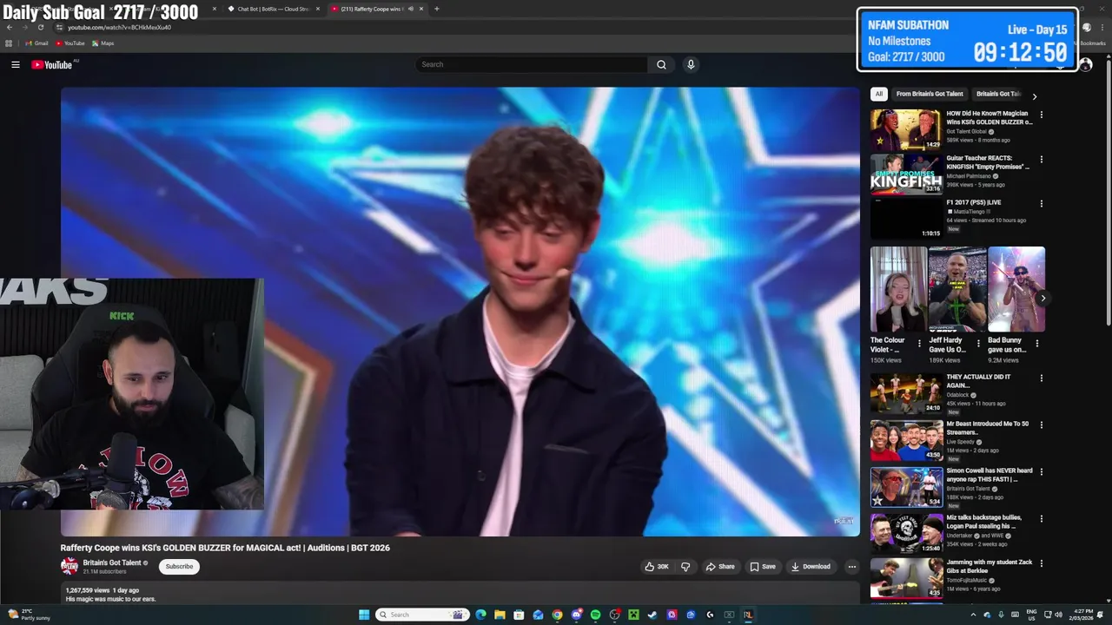Like the Rafferty Coope video
The height and width of the screenshot is (625, 1112).
click(657, 566)
